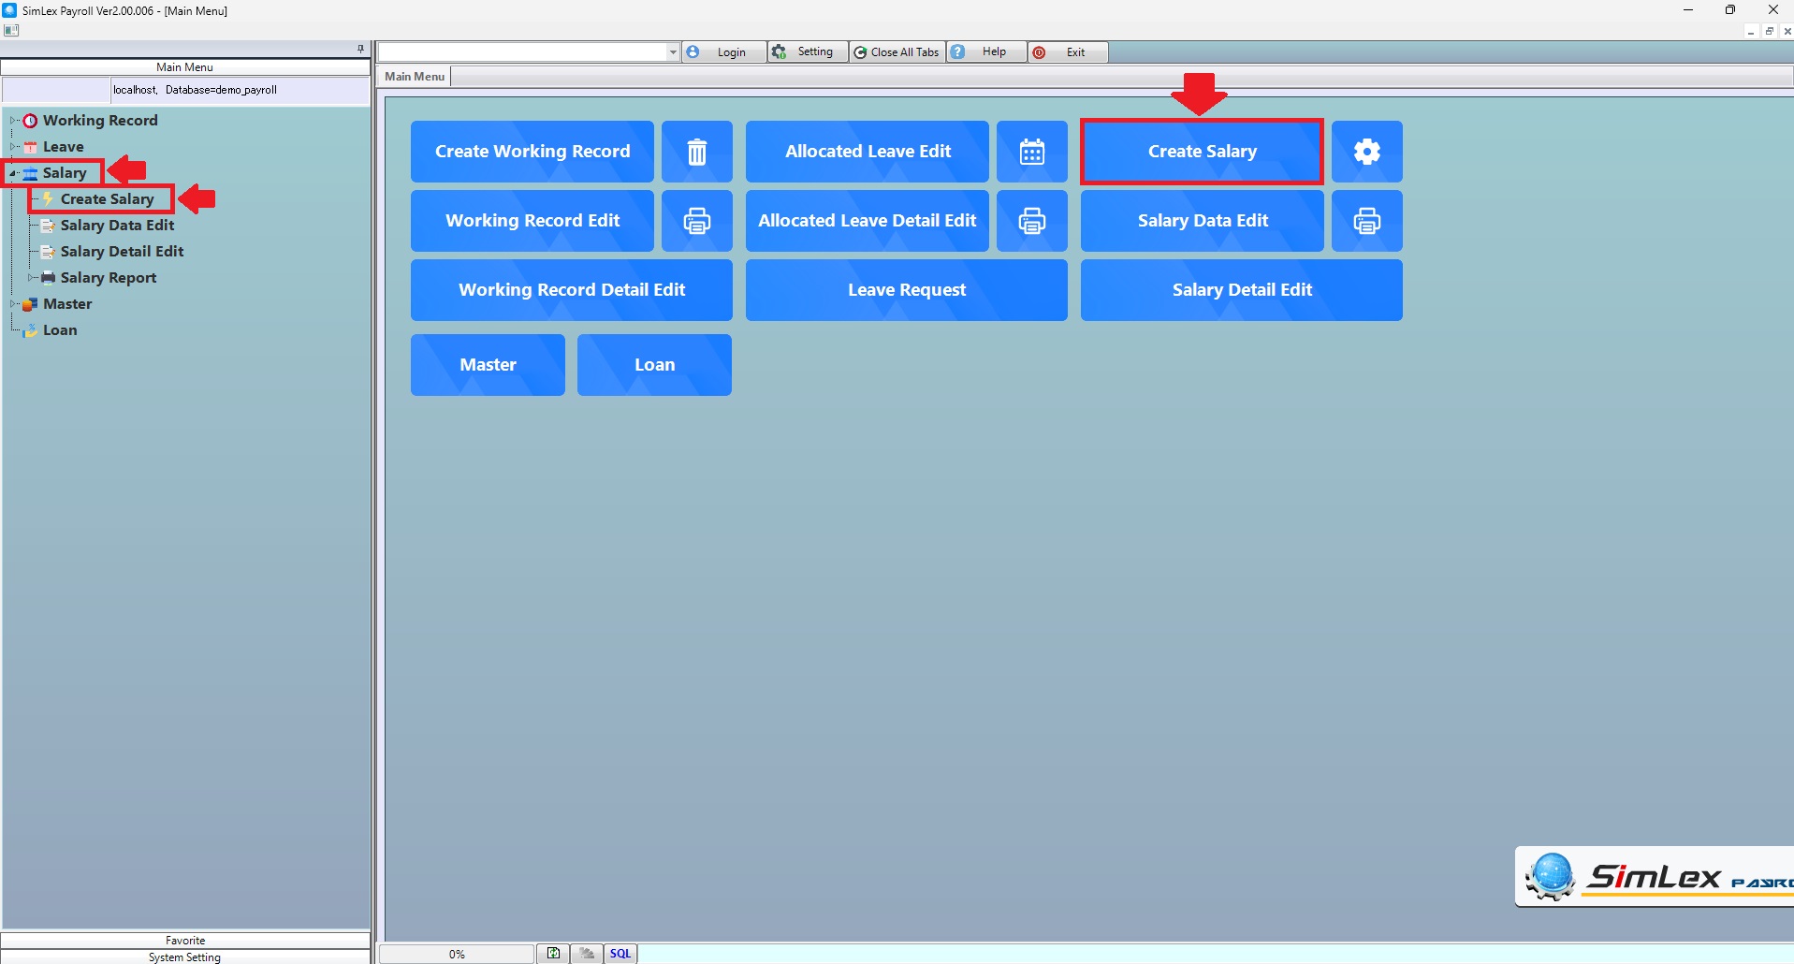Open the gear icon beside Create Salary
Viewport: 1794px width, 964px height.
1366,152
